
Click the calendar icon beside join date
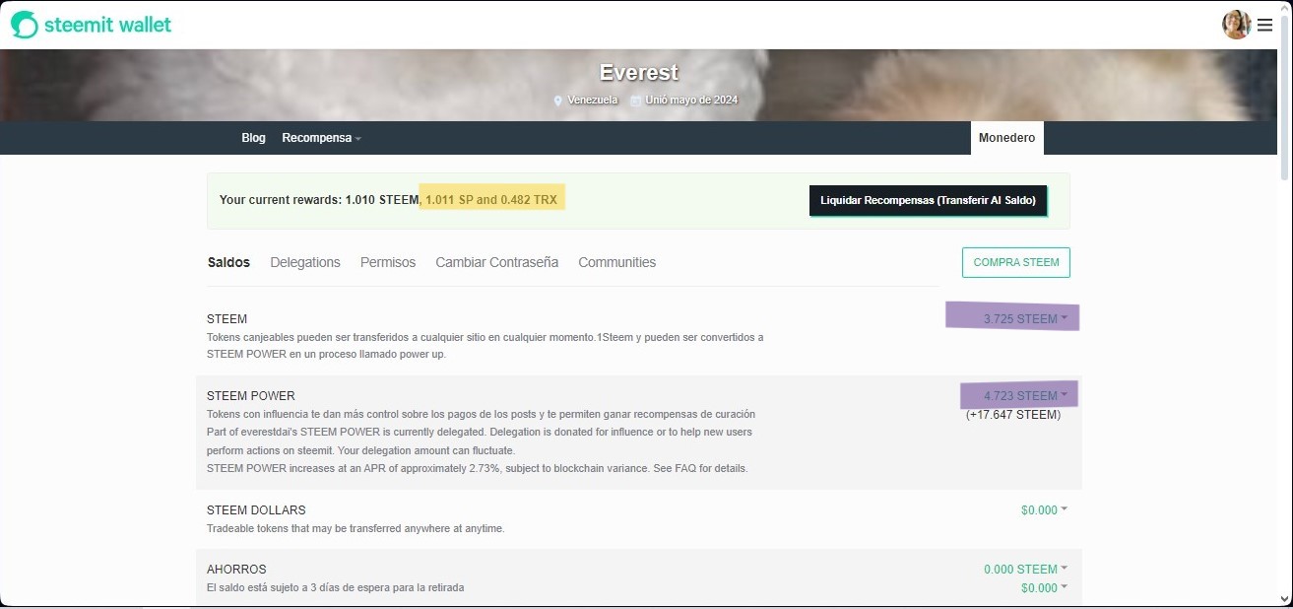coord(636,101)
